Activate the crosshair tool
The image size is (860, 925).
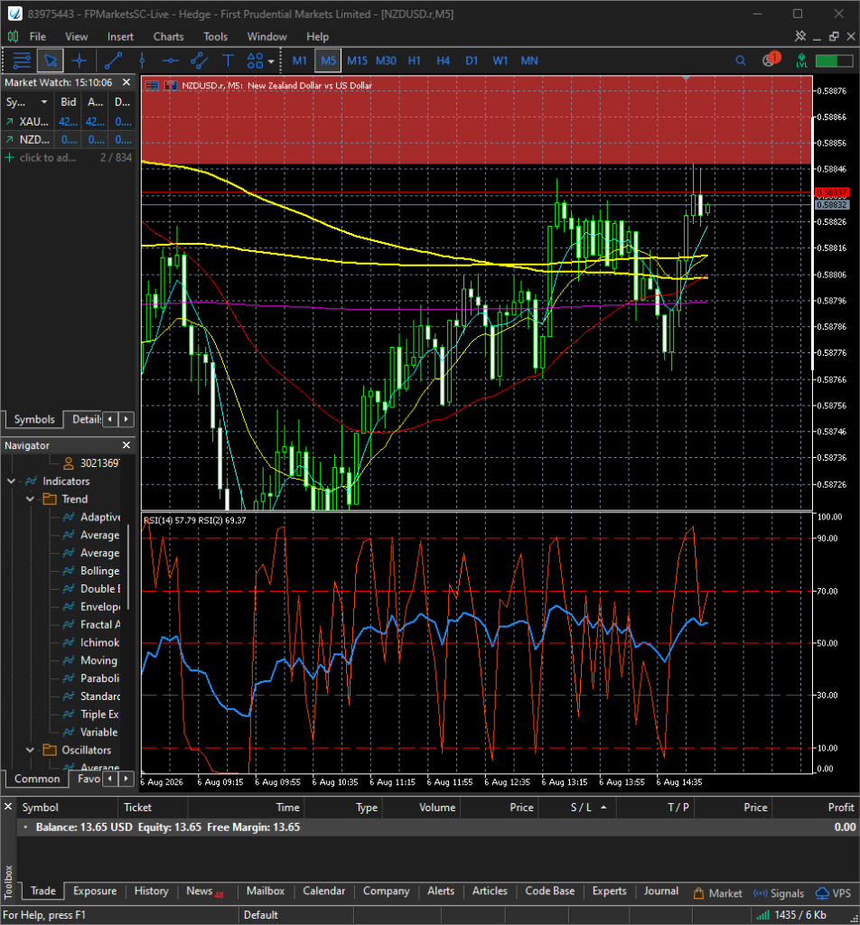point(79,61)
